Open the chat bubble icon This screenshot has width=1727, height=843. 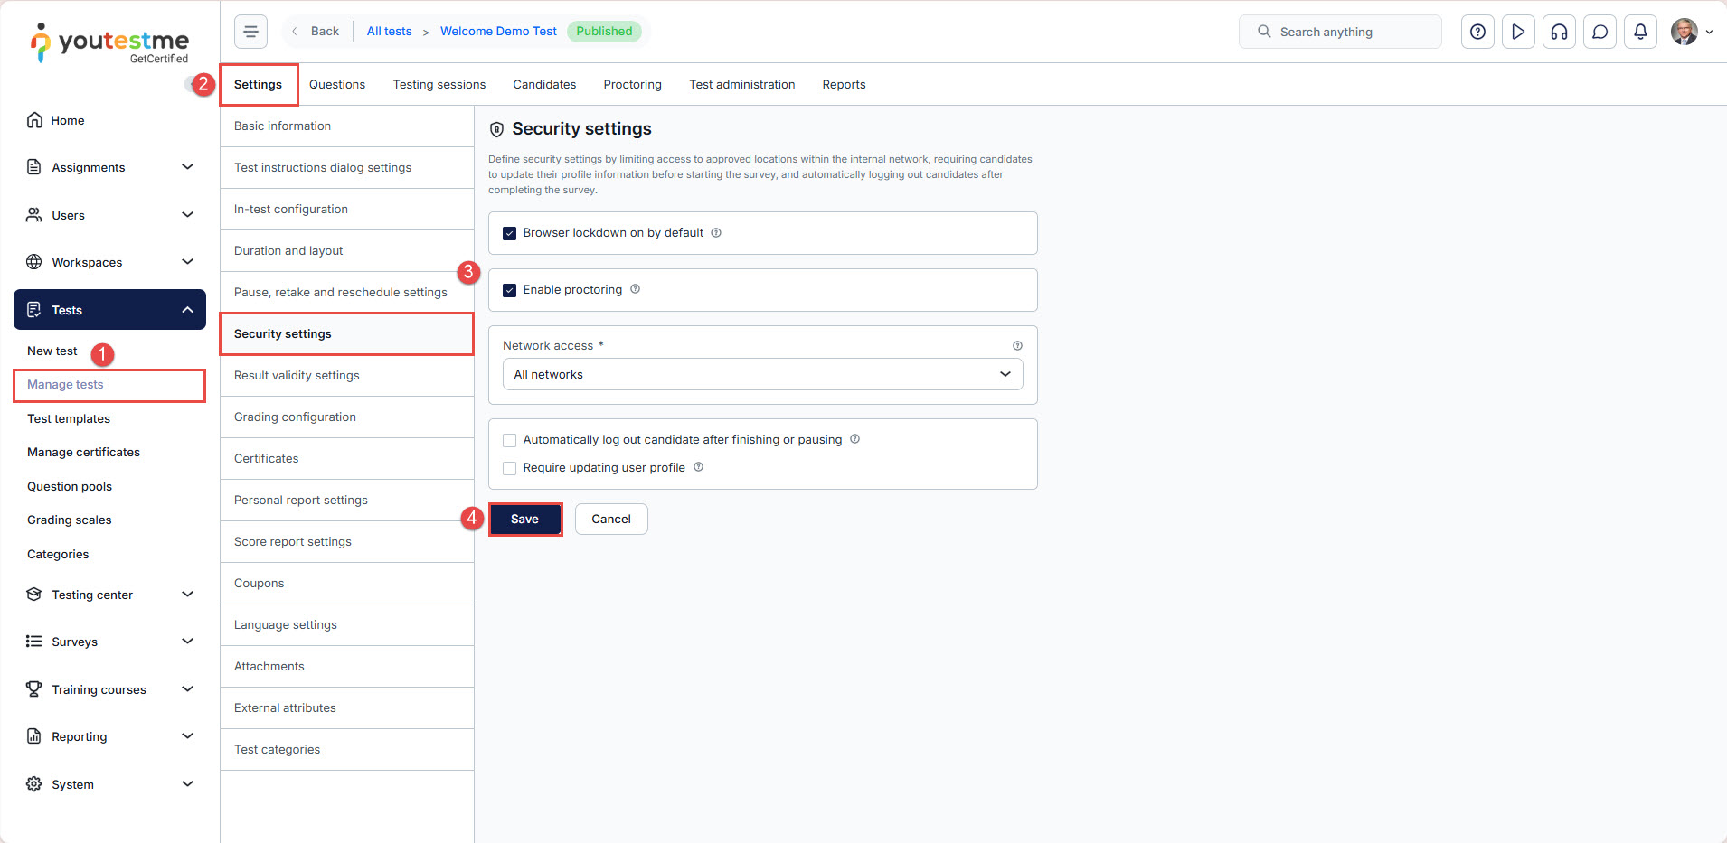point(1600,32)
